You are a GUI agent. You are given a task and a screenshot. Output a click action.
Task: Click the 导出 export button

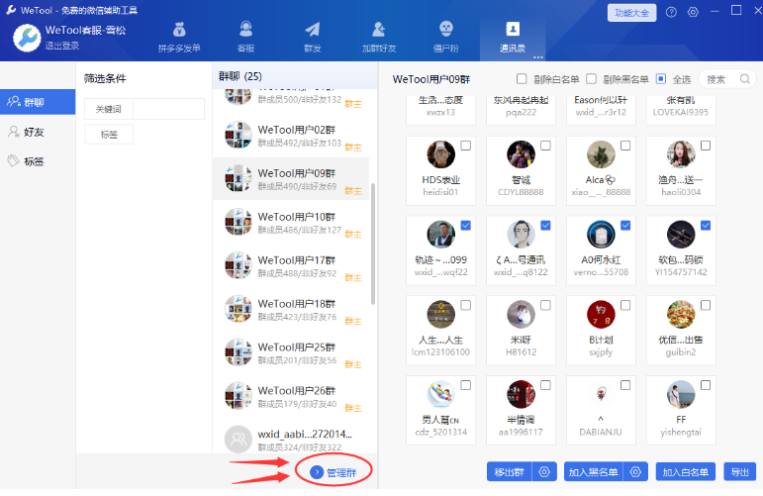tap(739, 471)
